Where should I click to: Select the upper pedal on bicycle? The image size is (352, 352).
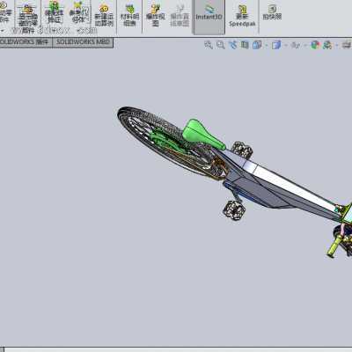click(x=242, y=150)
